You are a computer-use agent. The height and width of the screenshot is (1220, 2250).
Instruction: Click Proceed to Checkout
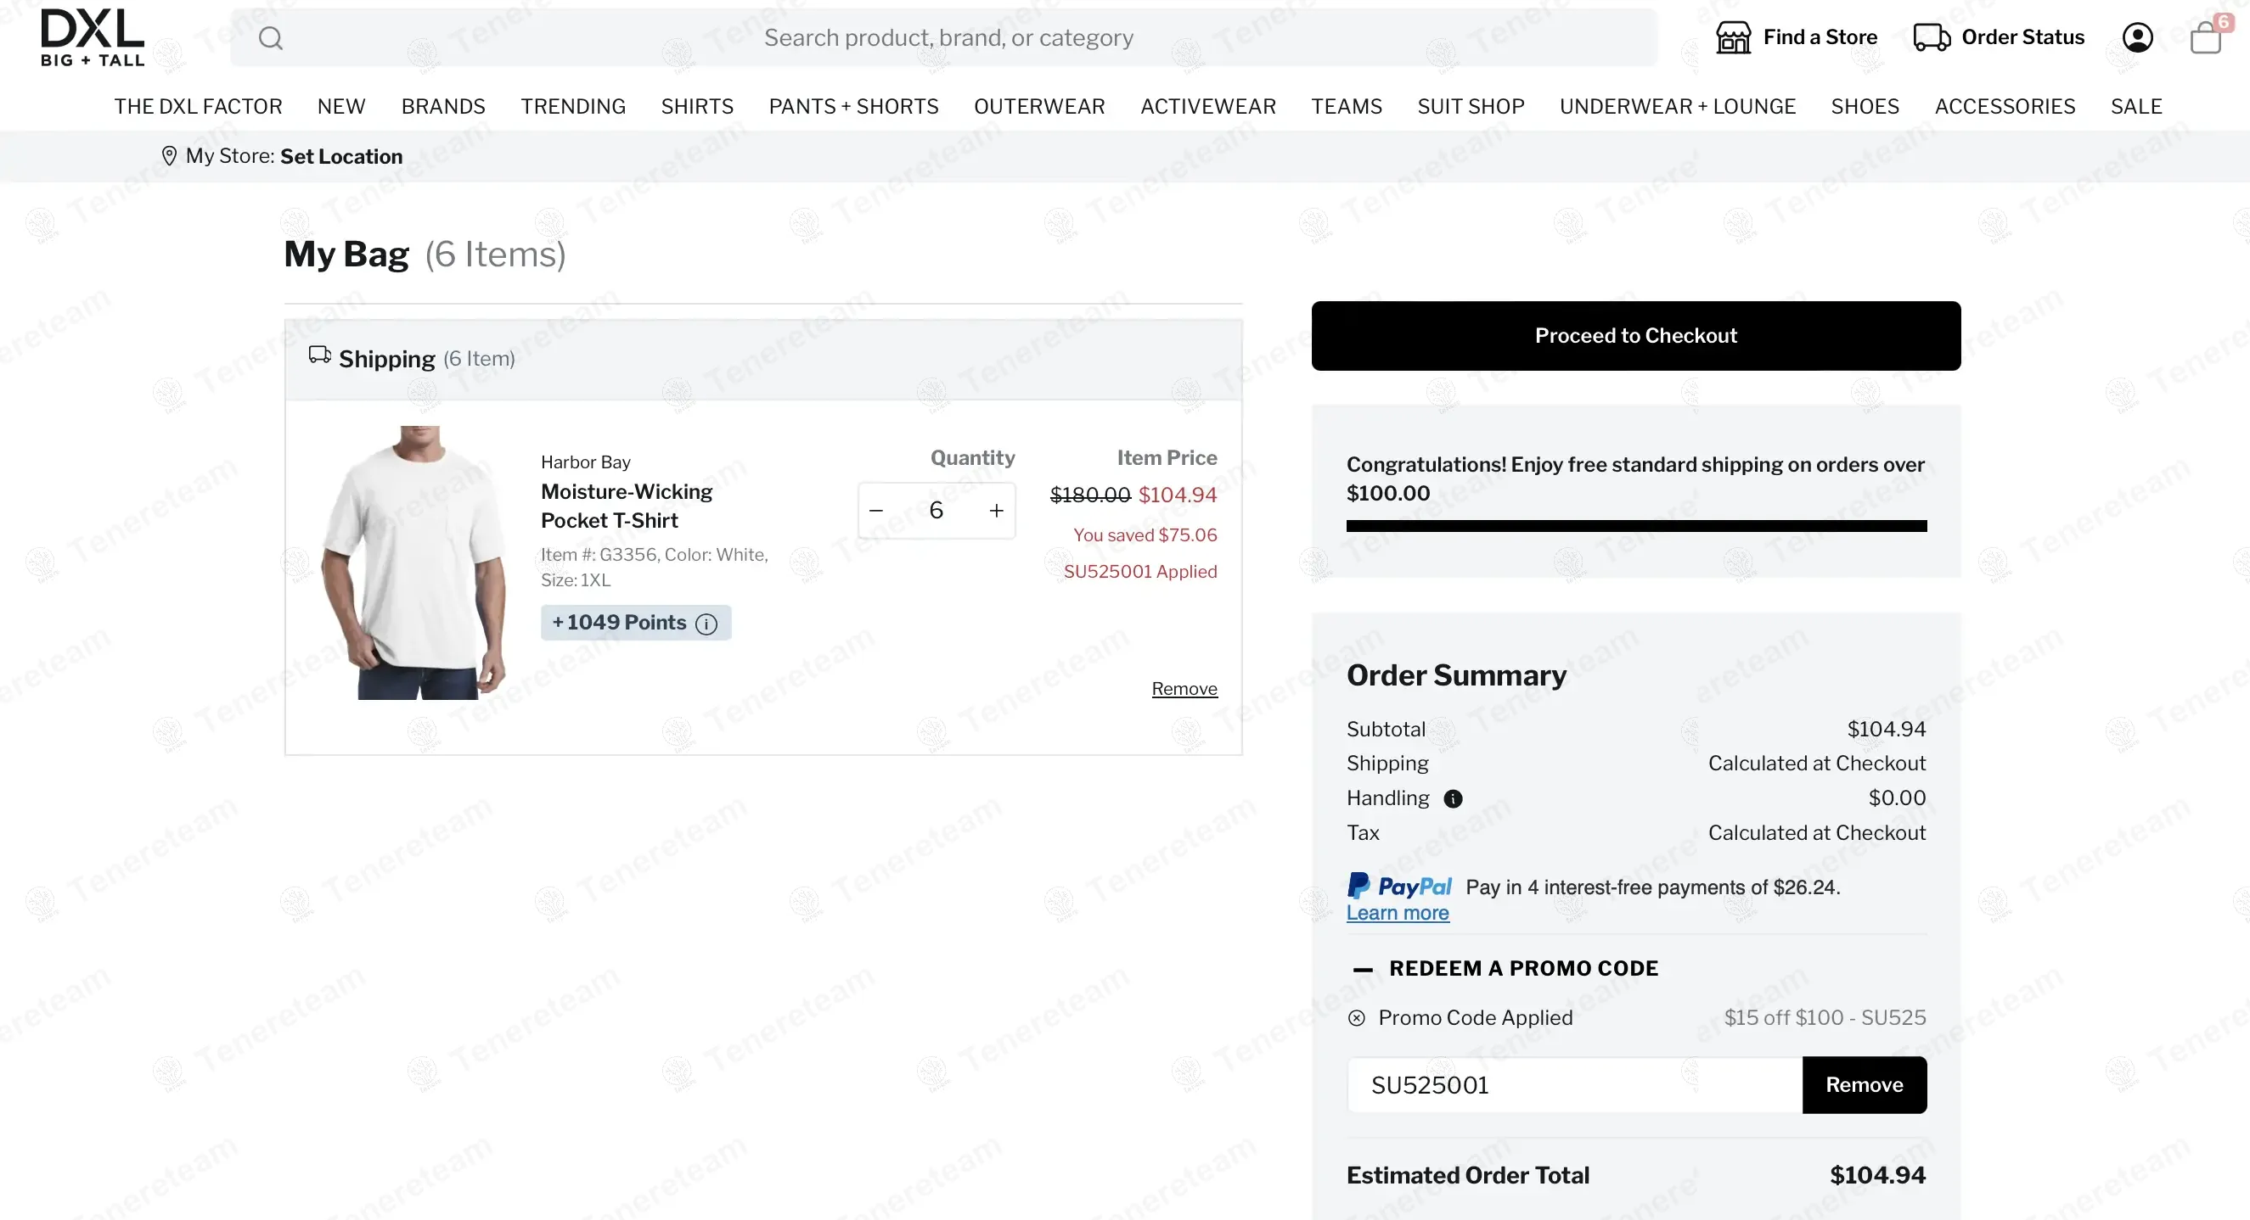1636,336
